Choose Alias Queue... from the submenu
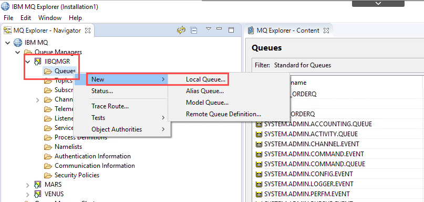The width and height of the screenshot is (424, 202). [205, 91]
